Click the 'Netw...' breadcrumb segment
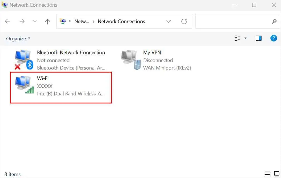Viewport: 281px width, 178px height. [x=82, y=21]
